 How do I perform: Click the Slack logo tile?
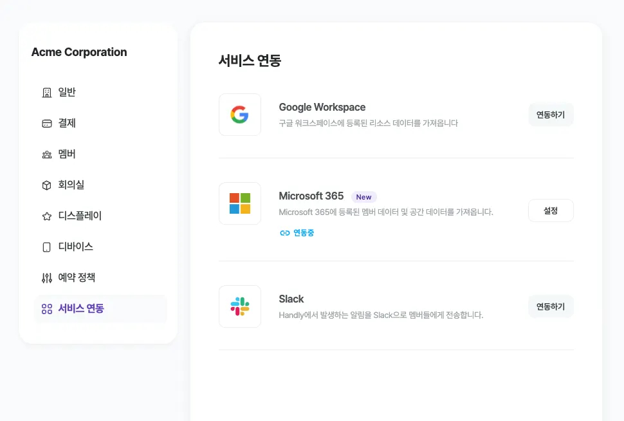point(240,306)
